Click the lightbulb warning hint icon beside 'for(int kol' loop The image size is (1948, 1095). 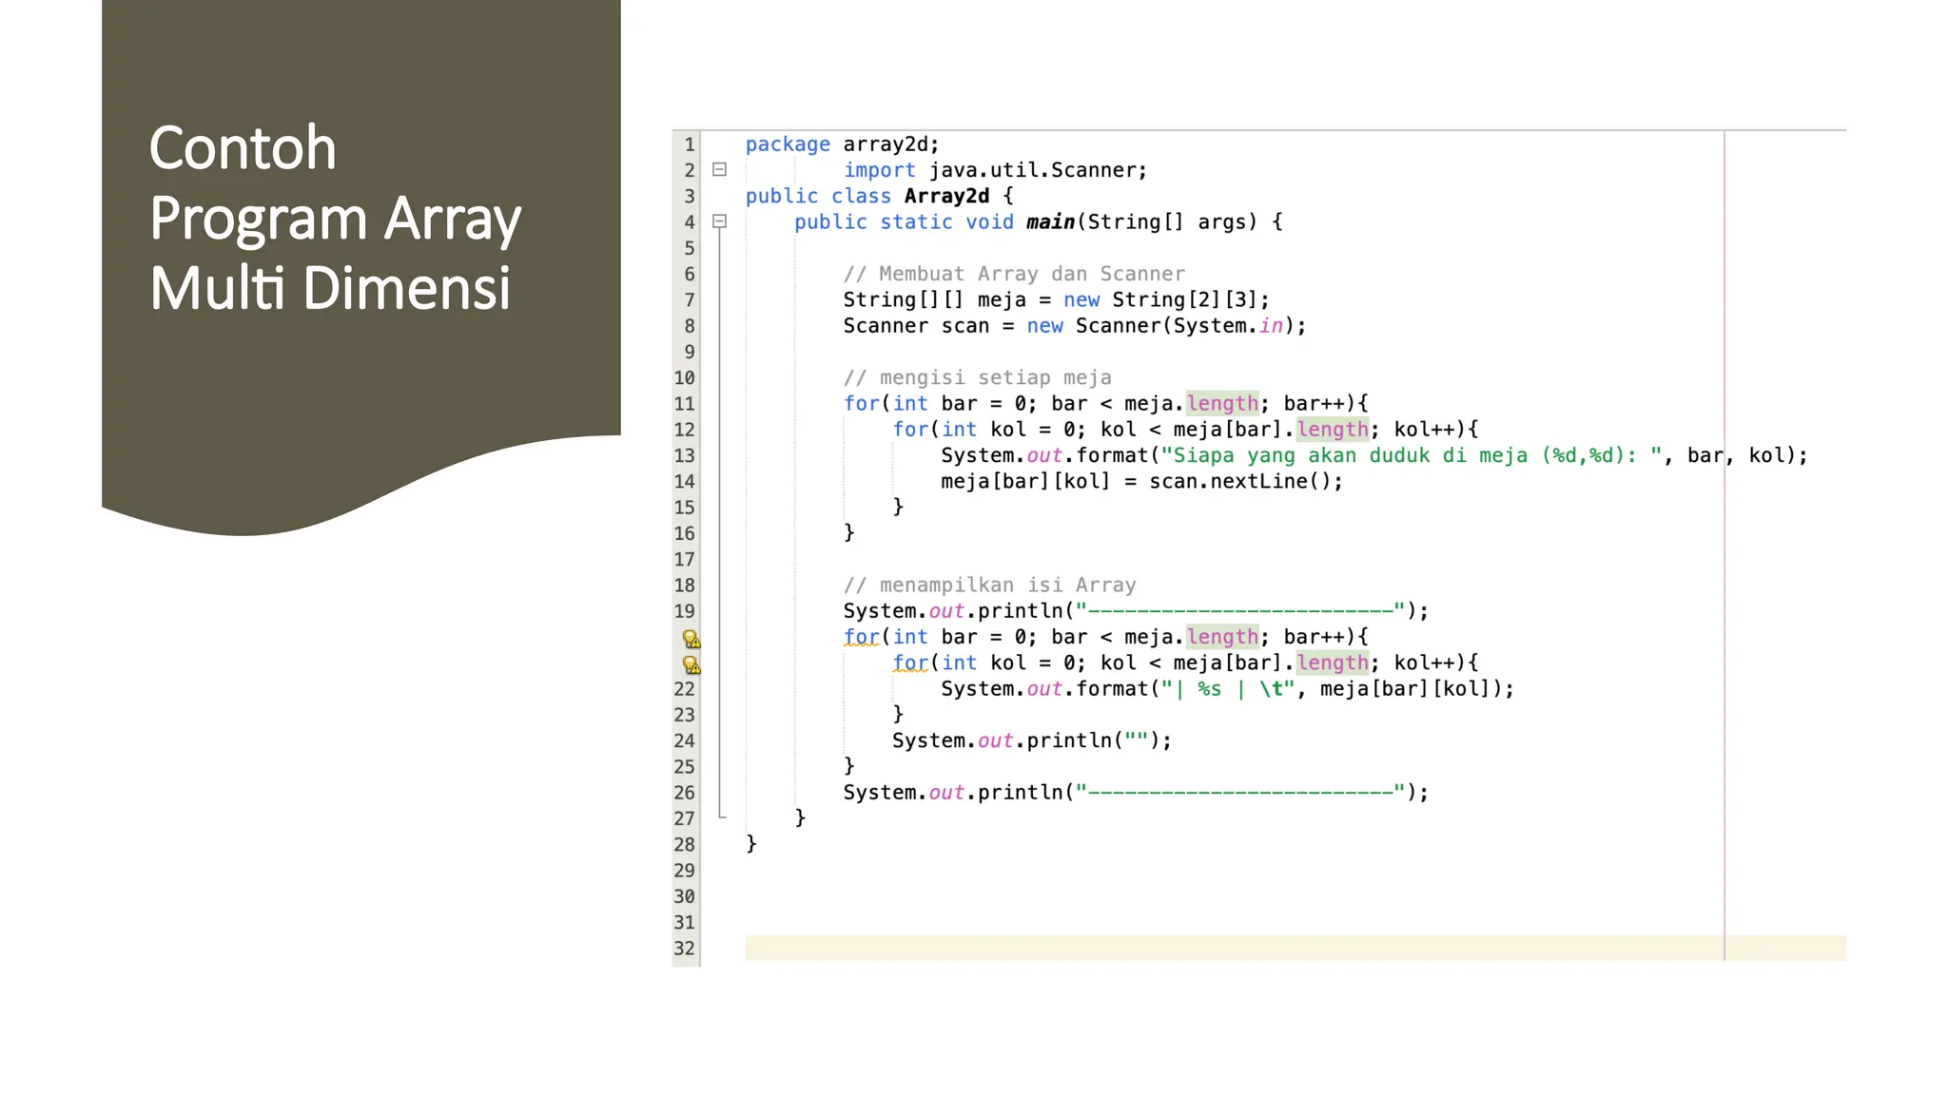(x=692, y=664)
